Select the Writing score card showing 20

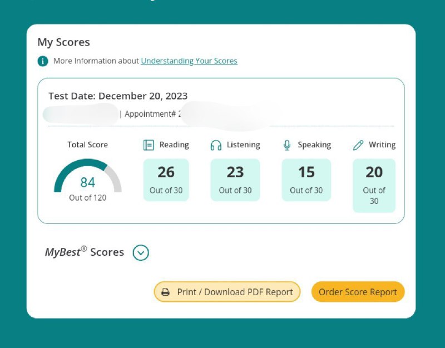coord(374,186)
